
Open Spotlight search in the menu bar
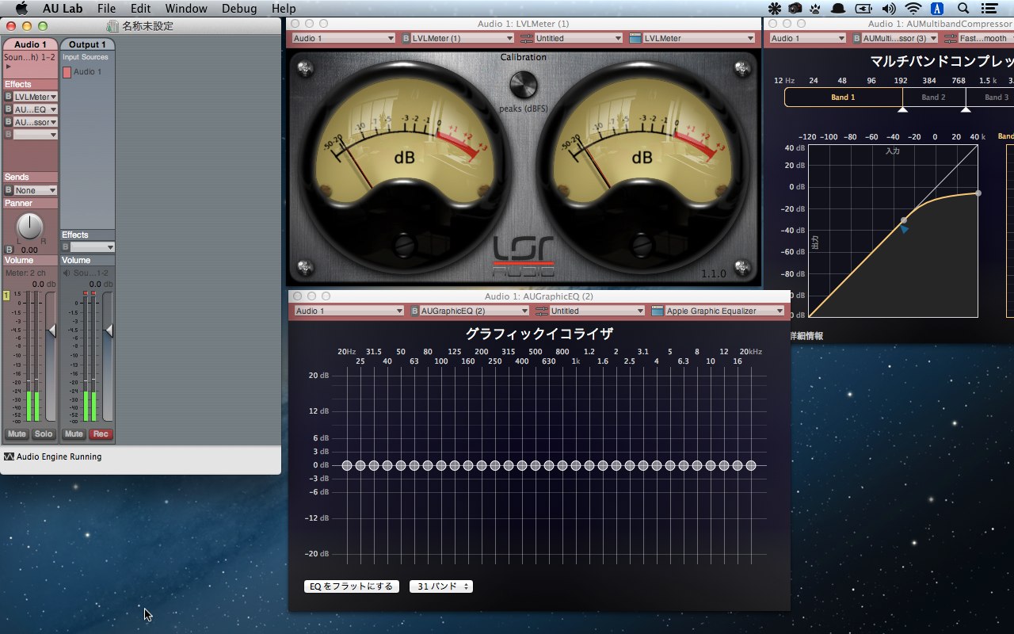click(963, 9)
